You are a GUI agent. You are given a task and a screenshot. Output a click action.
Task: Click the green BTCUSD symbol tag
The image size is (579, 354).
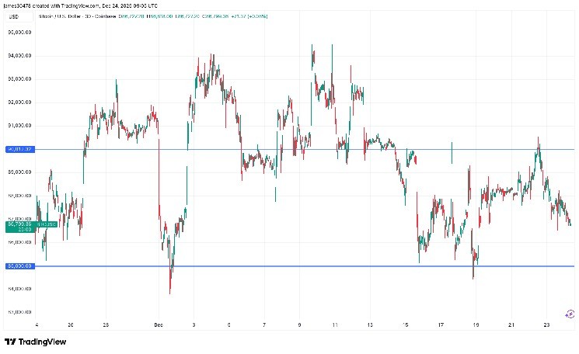tap(46, 224)
